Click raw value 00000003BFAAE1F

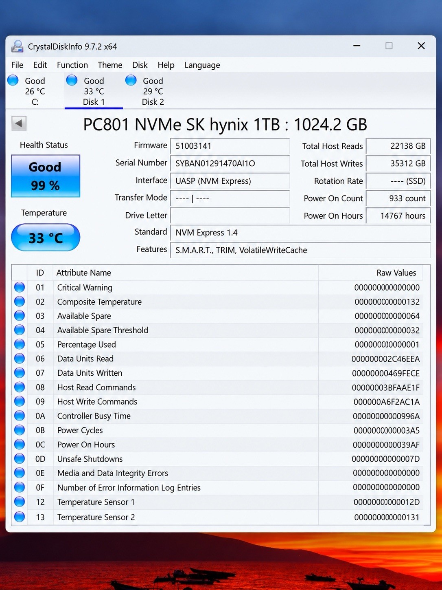(x=385, y=387)
